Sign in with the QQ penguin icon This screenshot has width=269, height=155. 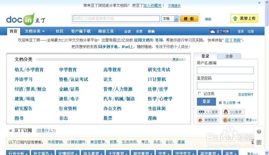pos(225,112)
